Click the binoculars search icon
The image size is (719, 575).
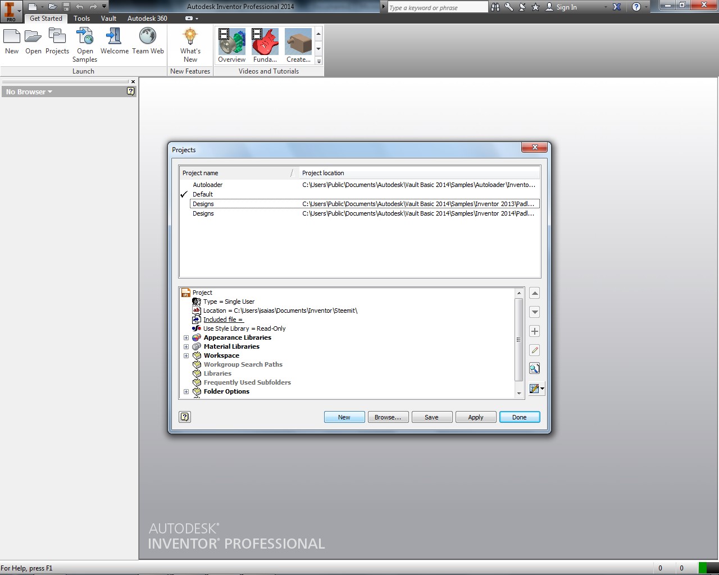click(x=495, y=7)
